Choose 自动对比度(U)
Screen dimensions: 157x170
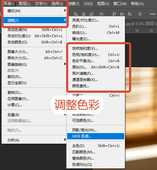(34, 36)
